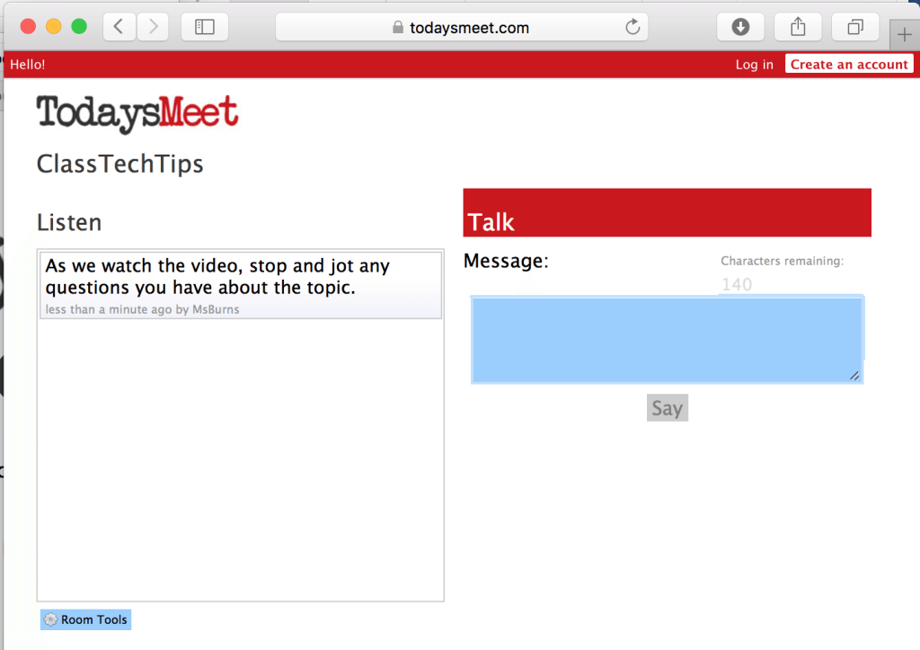Click the ClassTechTips room title

pos(119,164)
